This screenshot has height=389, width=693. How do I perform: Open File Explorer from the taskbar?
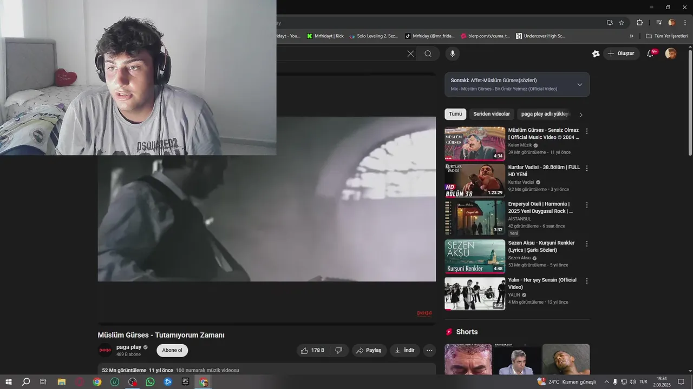point(62,382)
